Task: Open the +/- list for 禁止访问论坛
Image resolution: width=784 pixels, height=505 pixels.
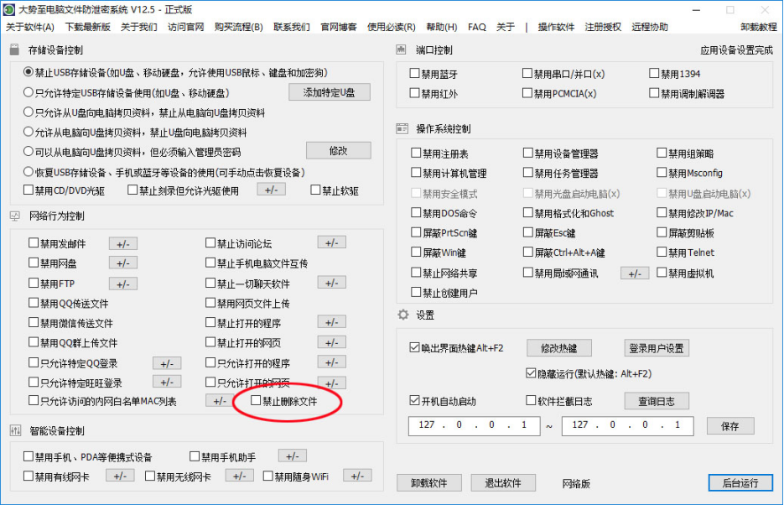Action: pos(331,242)
